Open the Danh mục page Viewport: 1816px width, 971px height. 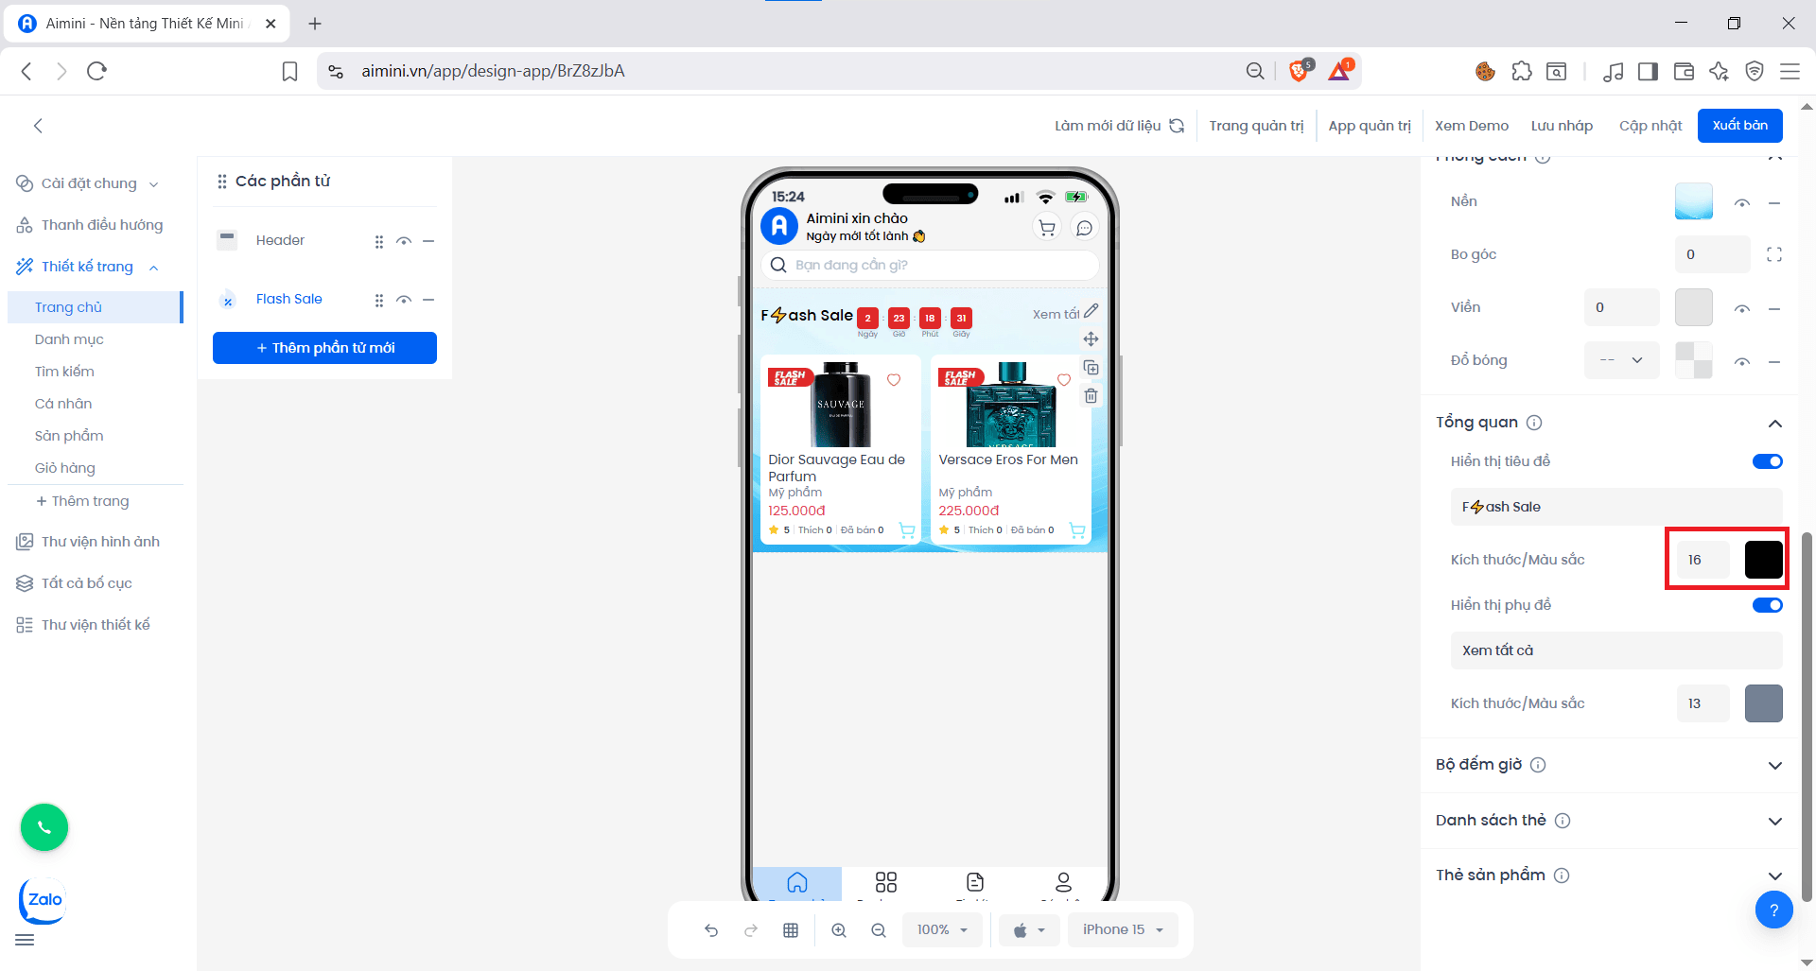(69, 339)
